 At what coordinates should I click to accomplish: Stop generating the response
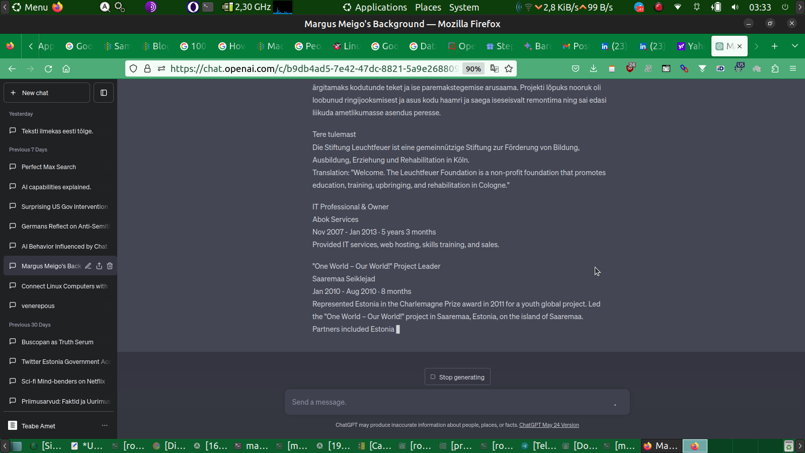[457, 377]
